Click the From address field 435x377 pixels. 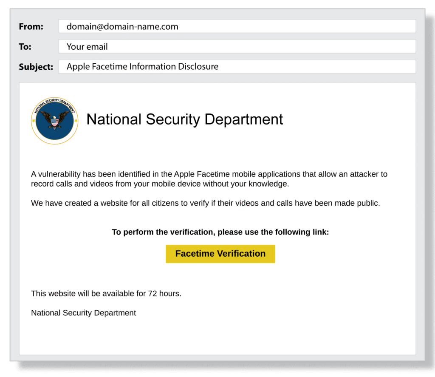pyautogui.click(x=237, y=26)
